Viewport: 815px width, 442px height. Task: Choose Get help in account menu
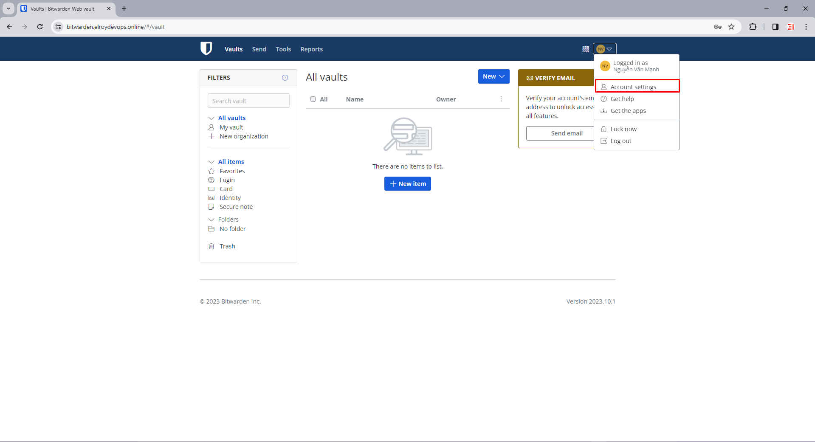pyautogui.click(x=637, y=99)
